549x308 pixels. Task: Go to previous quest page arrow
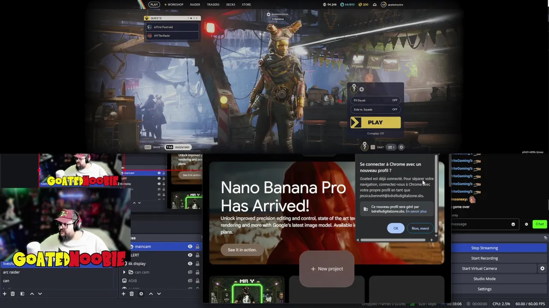189,18
